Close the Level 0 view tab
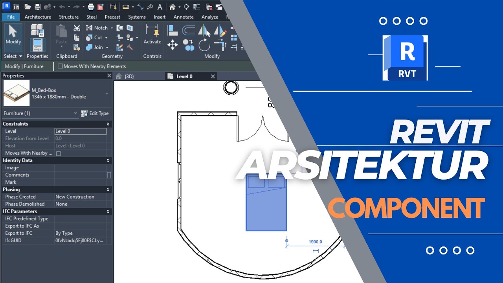 click(213, 76)
